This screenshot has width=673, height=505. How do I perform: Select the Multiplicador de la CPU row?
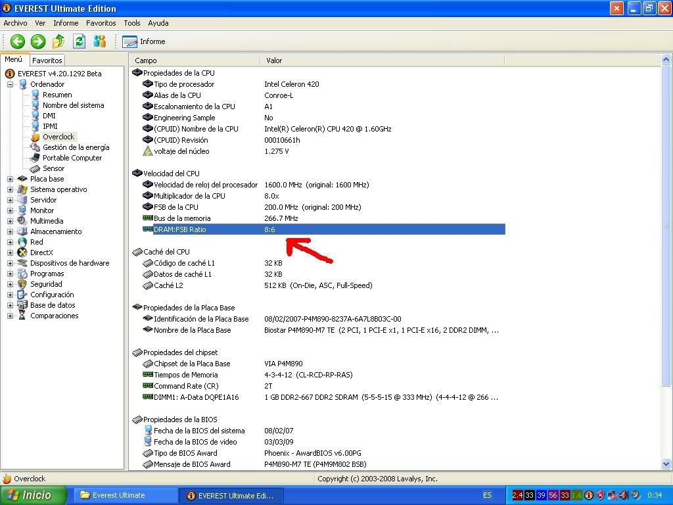pos(318,196)
